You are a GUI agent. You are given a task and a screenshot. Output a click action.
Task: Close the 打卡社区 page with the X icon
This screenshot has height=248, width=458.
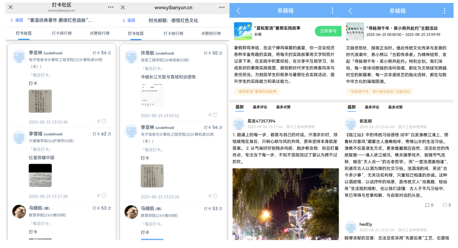(x=11, y=7)
